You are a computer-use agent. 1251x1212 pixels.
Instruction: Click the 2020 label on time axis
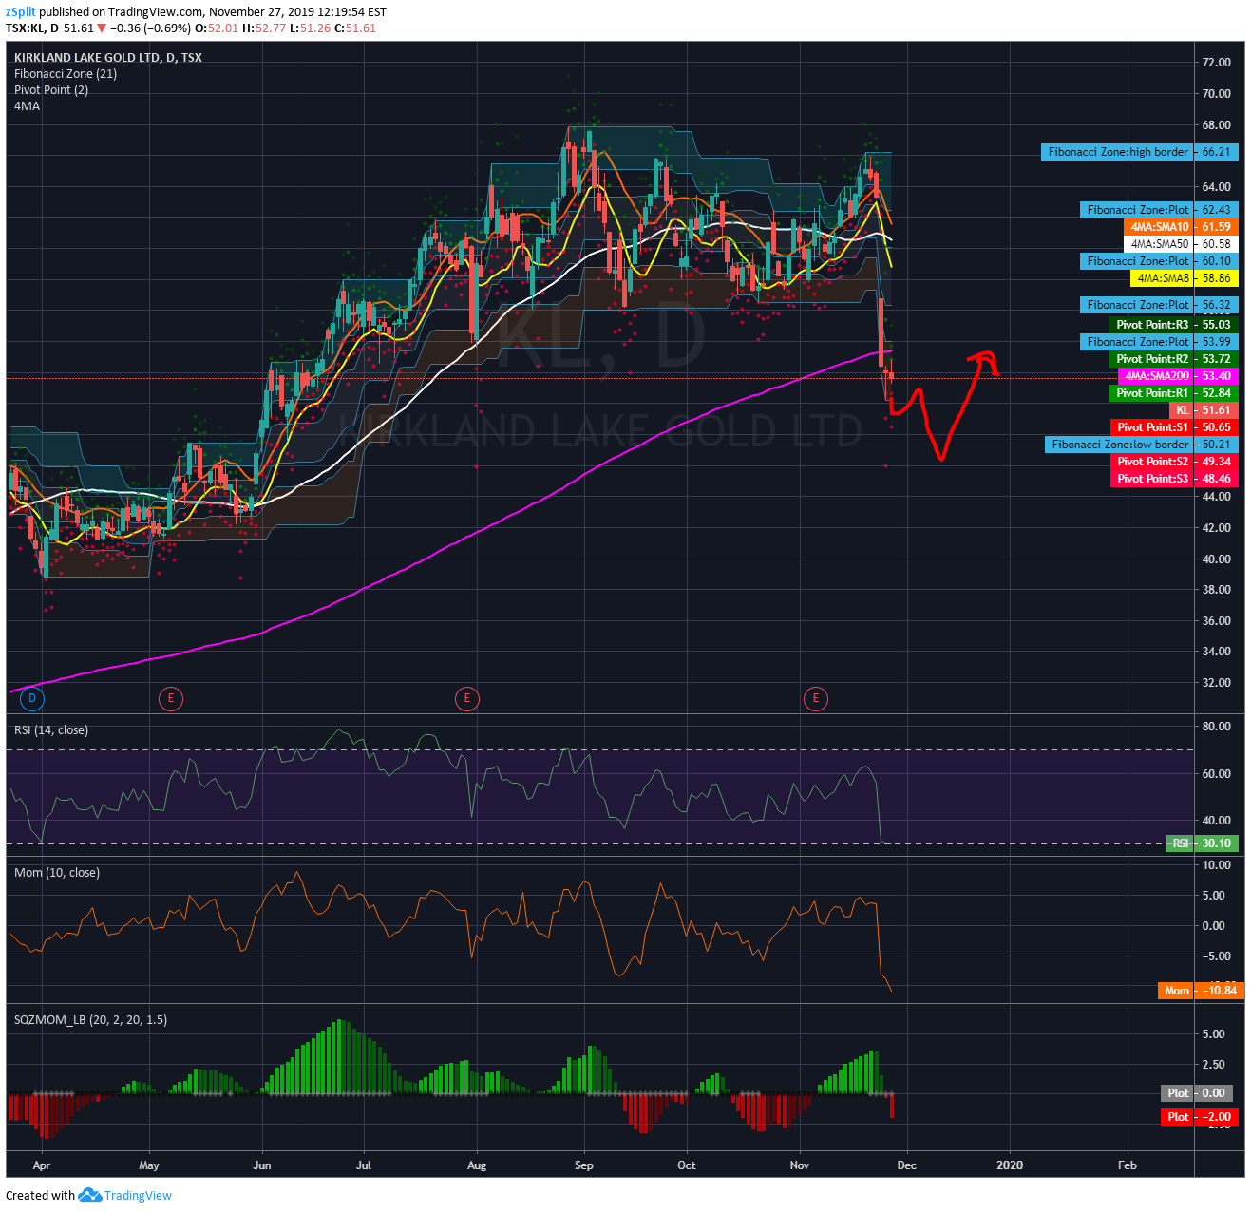coord(1010,1165)
